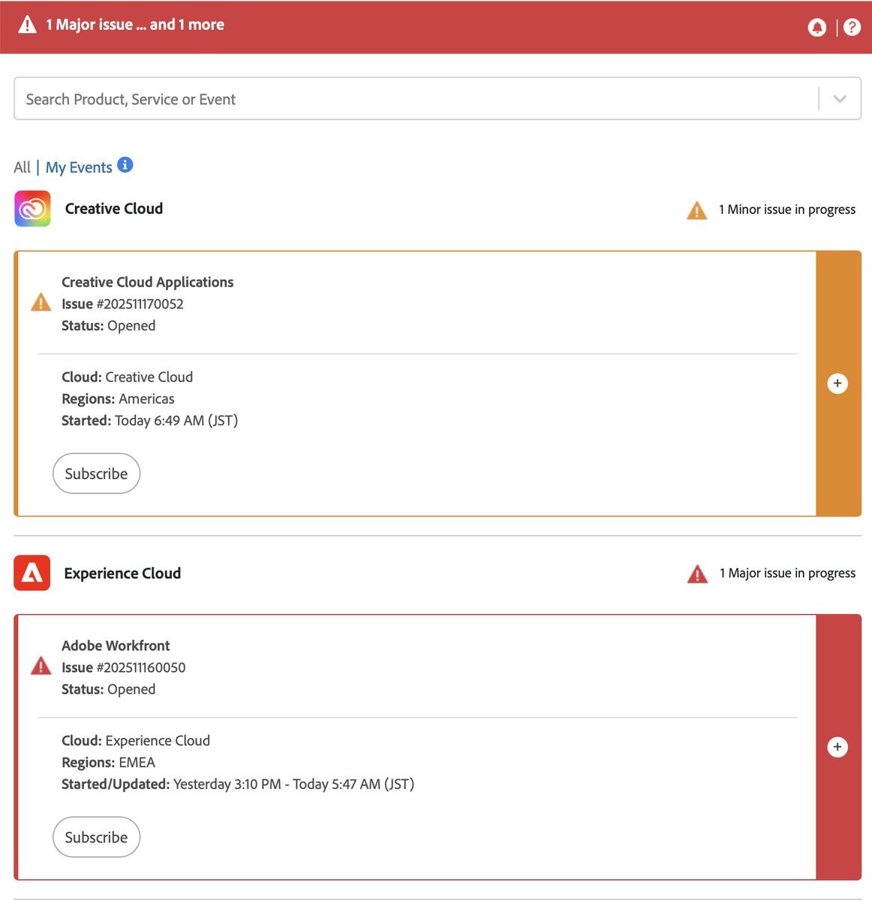
Task: Subscribe to the Adobe Workfront issue
Action: pyautogui.click(x=96, y=837)
